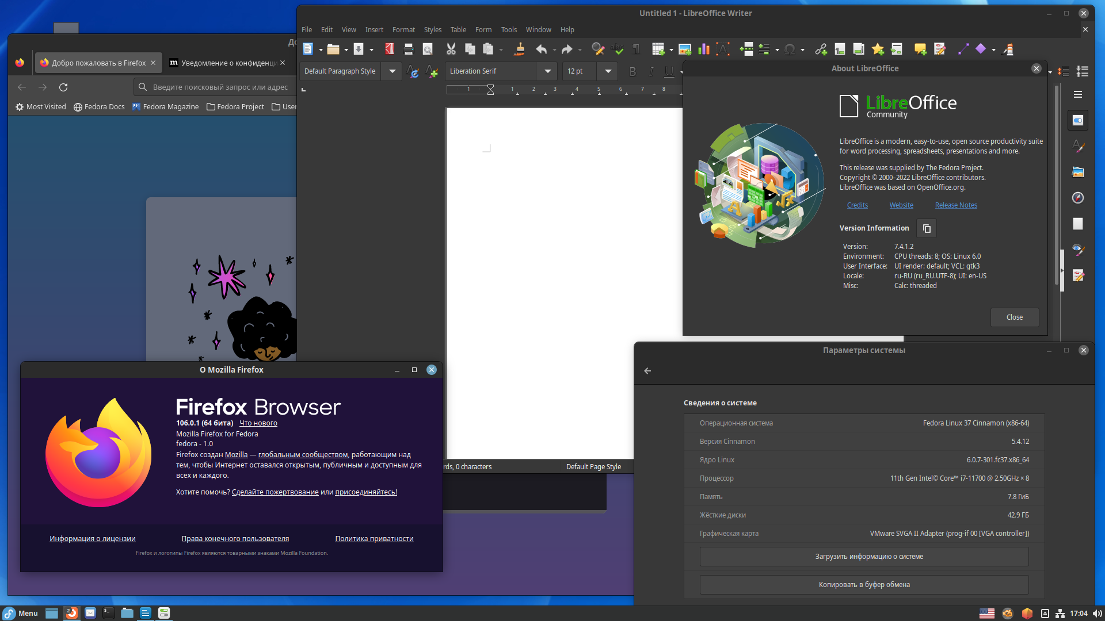Open the Save dropdown arrow
This screenshot has width=1105, height=621.
click(x=371, y=50)
